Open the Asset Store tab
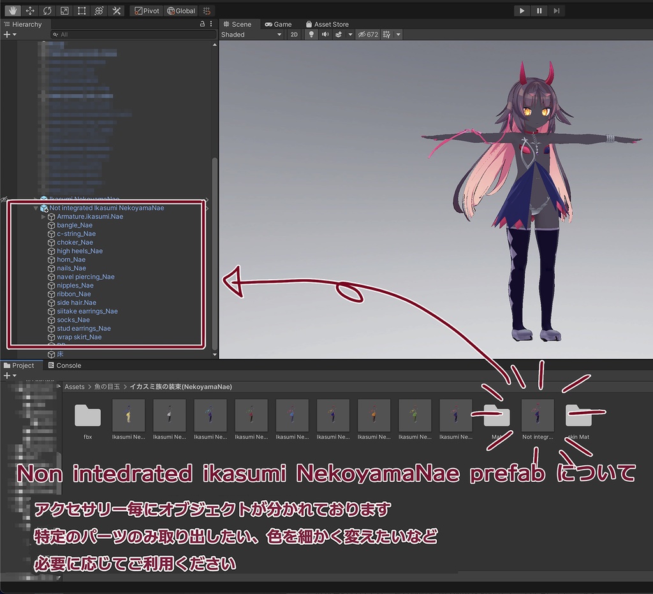653x594 pixels. 327,24
